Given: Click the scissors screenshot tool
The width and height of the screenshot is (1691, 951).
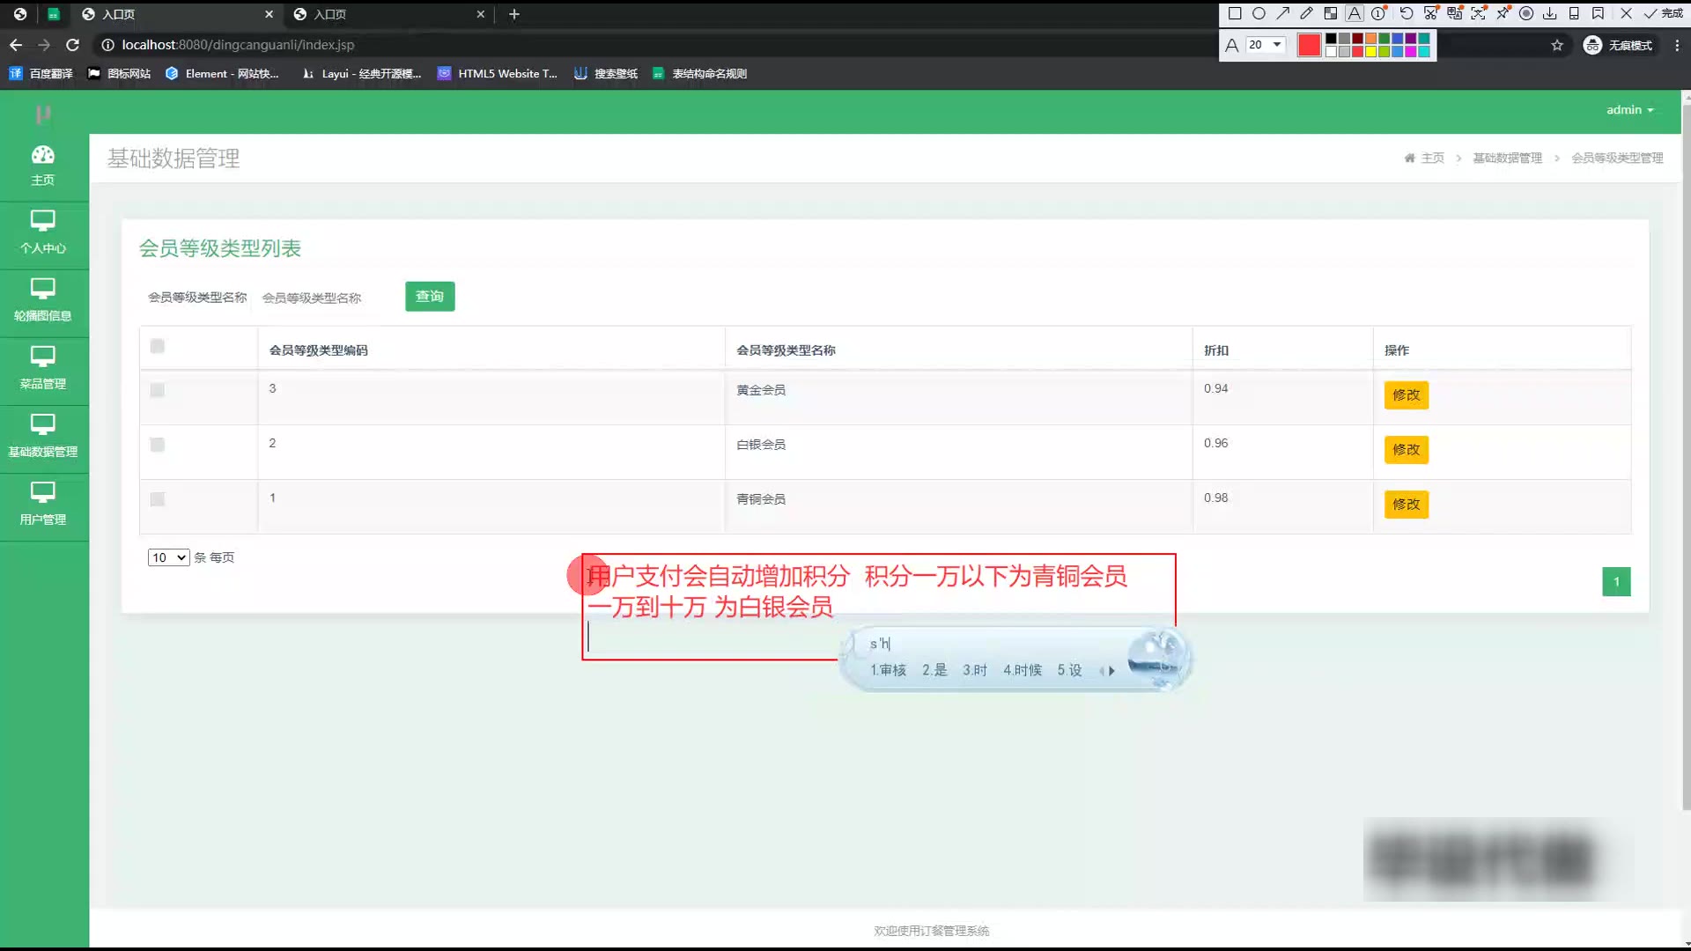Looking at the screenshot, I should click(1430, 13).
